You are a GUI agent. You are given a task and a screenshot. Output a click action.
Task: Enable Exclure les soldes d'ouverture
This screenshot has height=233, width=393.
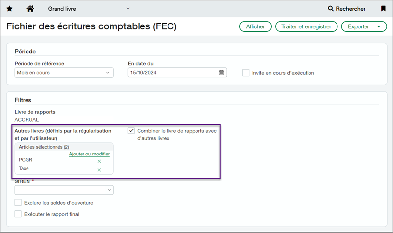[x=18, y=203]
